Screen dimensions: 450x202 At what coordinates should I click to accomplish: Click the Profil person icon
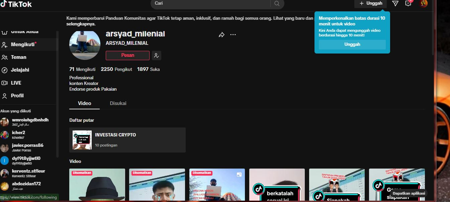[5, 96]
